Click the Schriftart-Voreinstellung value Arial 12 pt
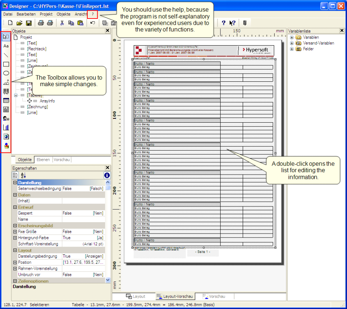This screenshot has width=347, height=309. [83, 244]
